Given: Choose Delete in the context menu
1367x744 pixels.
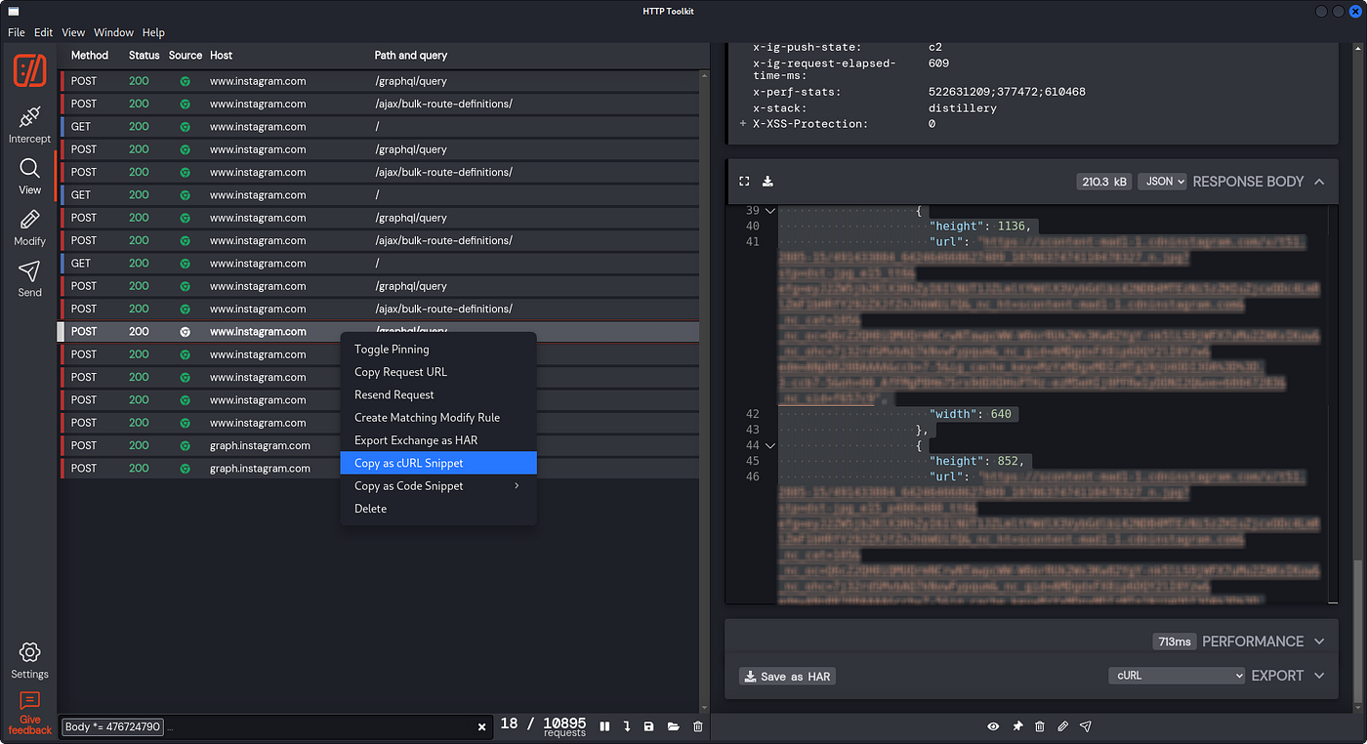Looking at the screenshot, I should 438,509.
